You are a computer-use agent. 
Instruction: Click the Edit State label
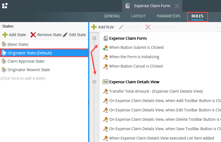pos(78,35)
